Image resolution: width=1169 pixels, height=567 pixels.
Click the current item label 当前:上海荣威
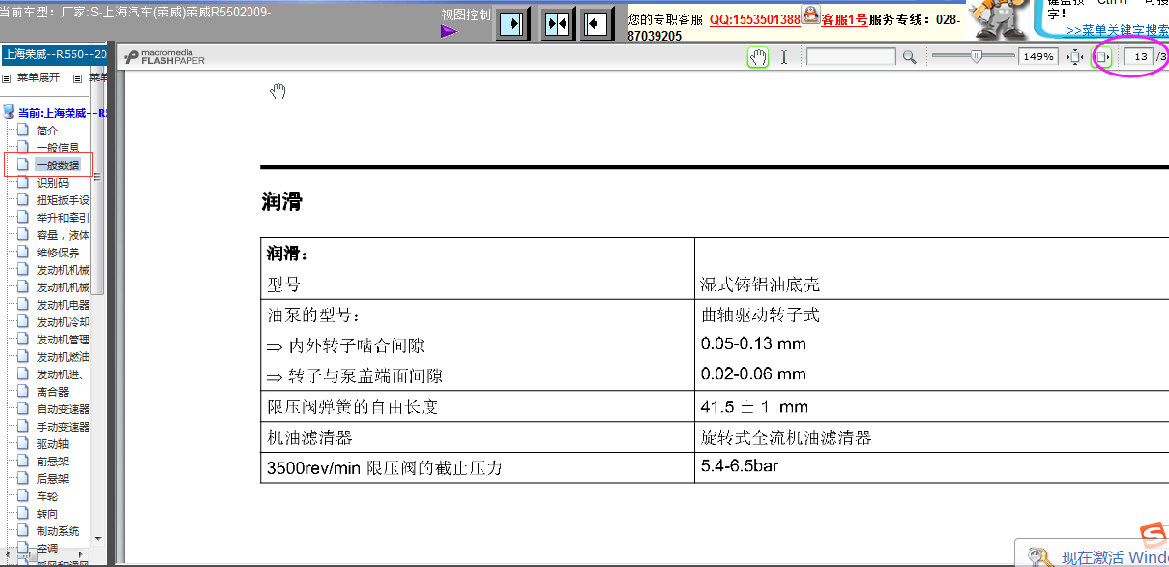point(63,113)
